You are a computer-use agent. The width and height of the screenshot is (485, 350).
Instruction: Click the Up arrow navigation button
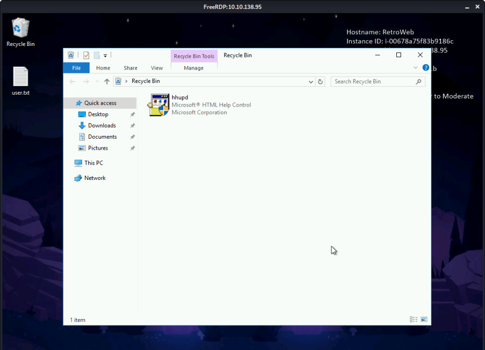pos(107,81)
